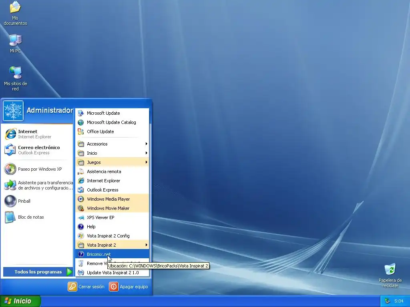This screenshot has height=307, width=410.
Task: Expand the Accesorios submenu arrow
Action: tap(146, 144)
